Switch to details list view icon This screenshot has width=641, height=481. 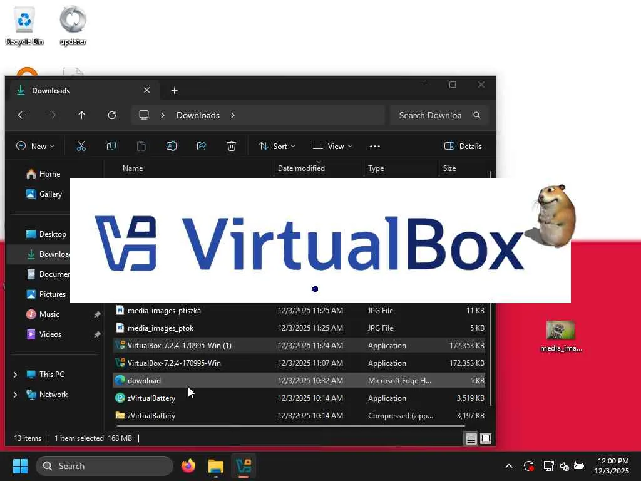point(471,439)
